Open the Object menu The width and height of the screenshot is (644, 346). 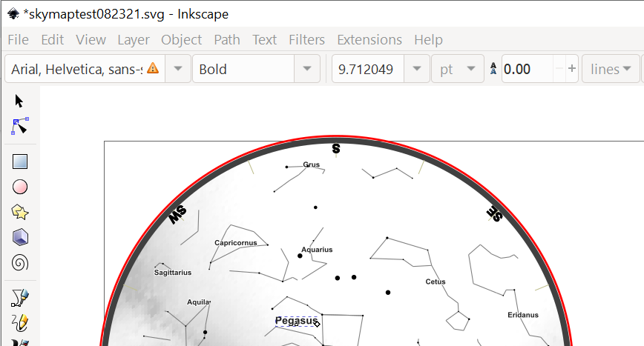[181, 40]
